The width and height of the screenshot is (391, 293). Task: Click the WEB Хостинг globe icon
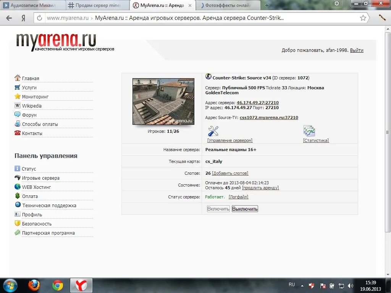pyautogui.click(x=18, y=187)
